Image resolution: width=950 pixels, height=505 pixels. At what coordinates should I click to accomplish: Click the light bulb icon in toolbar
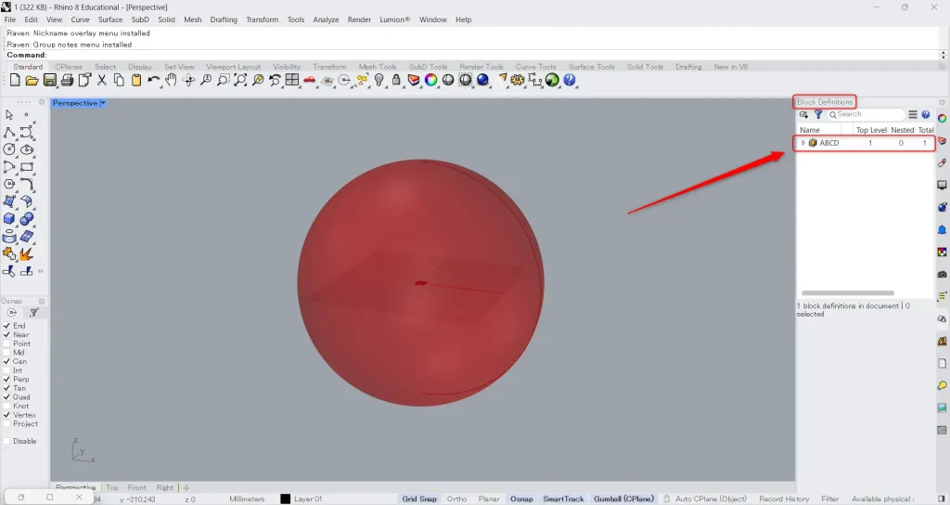[x=379, y=81]
